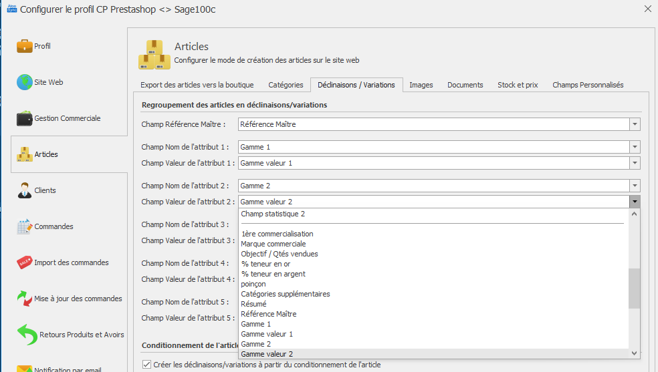The height and width of the screenshot is (372, 658).
Task: Open the Documents tab
Action: pos(465,85)
